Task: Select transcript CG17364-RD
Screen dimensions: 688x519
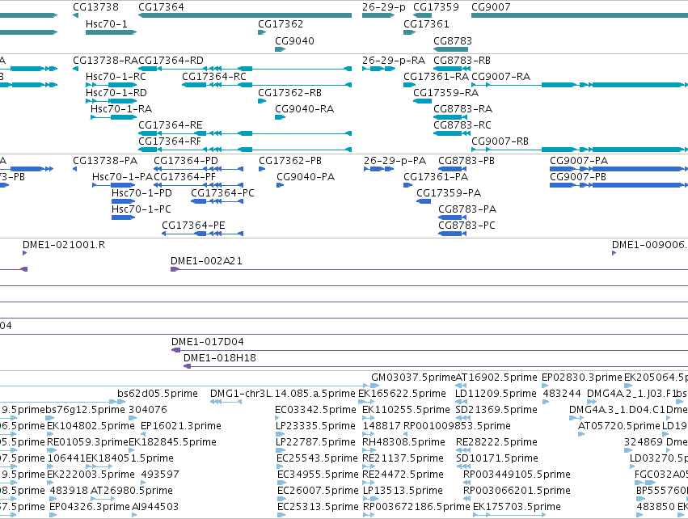Action: (245, 69)
